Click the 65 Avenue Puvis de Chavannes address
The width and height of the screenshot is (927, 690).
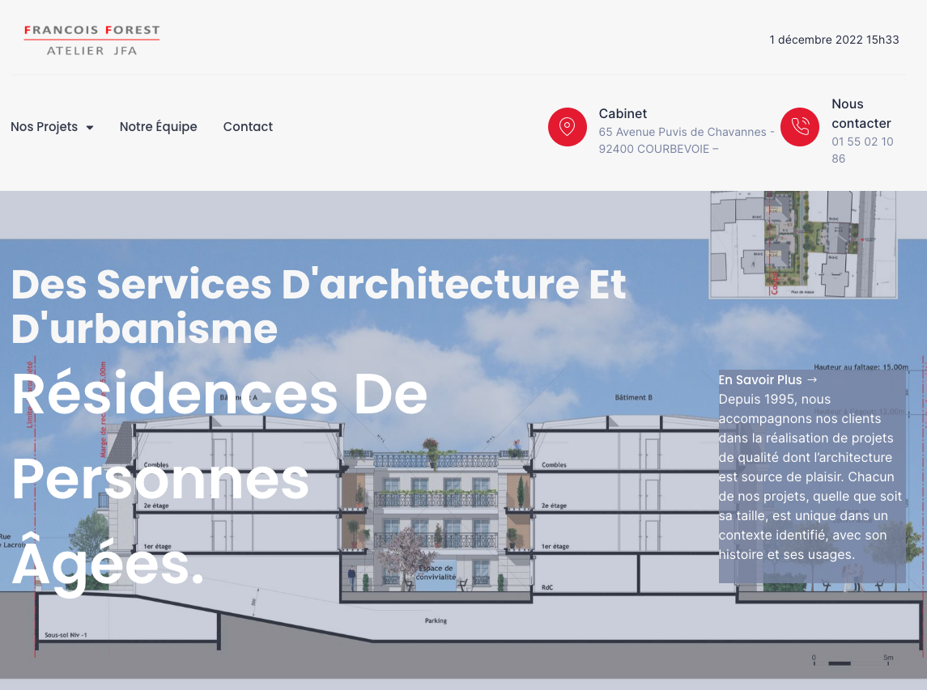point(687,140)
